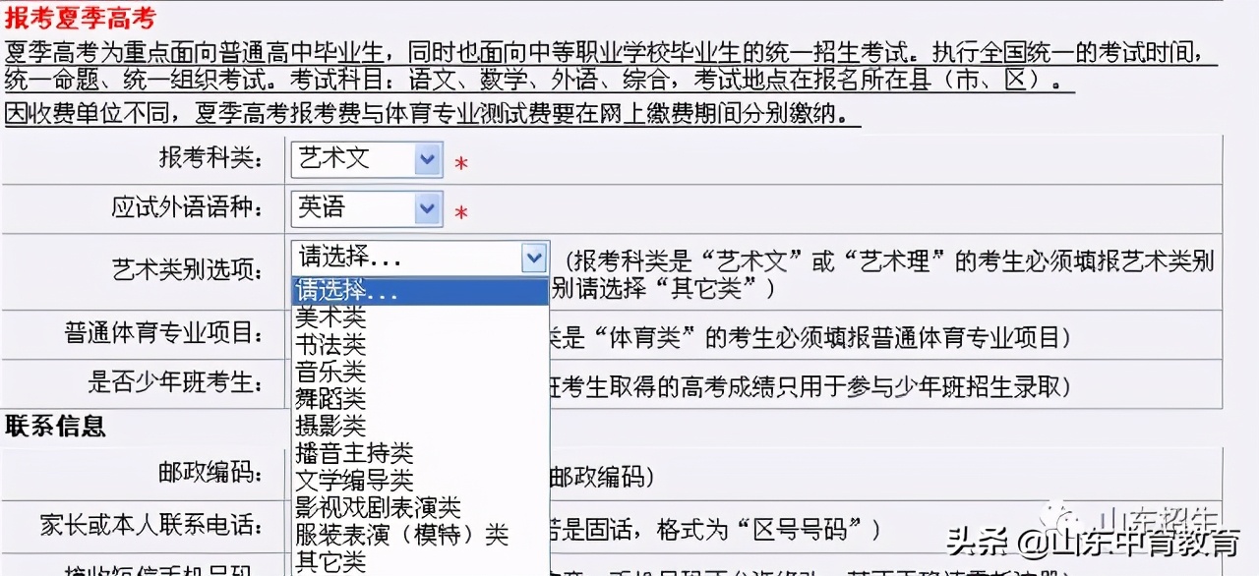Select 摄影类 from the list

pyautogui.click(x=325, y=425)
